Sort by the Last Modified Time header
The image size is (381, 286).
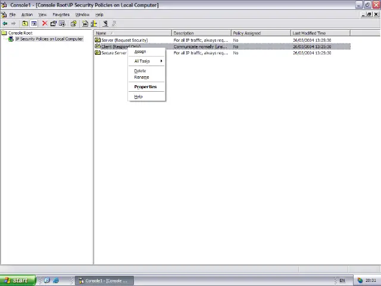click(320, 33)
